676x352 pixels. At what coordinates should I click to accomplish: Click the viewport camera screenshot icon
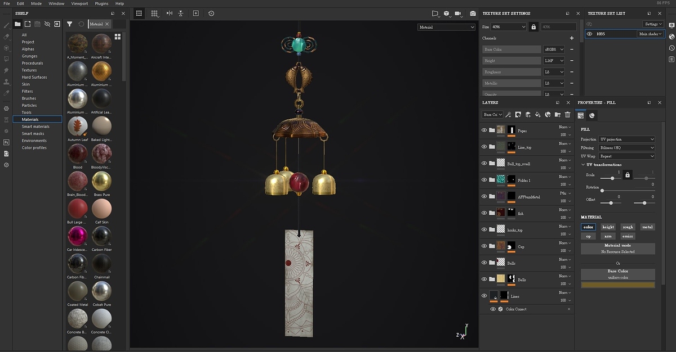473,13
